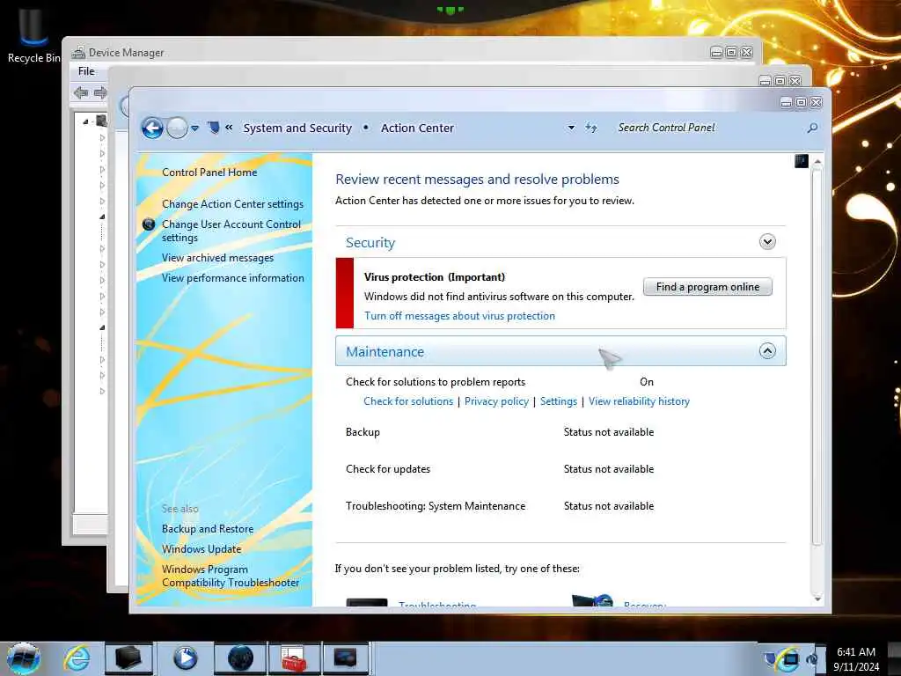Viewport: 901px width, 676px height.
Task: Collapse the Maintenance section chevron
Action: pos(767,350)
